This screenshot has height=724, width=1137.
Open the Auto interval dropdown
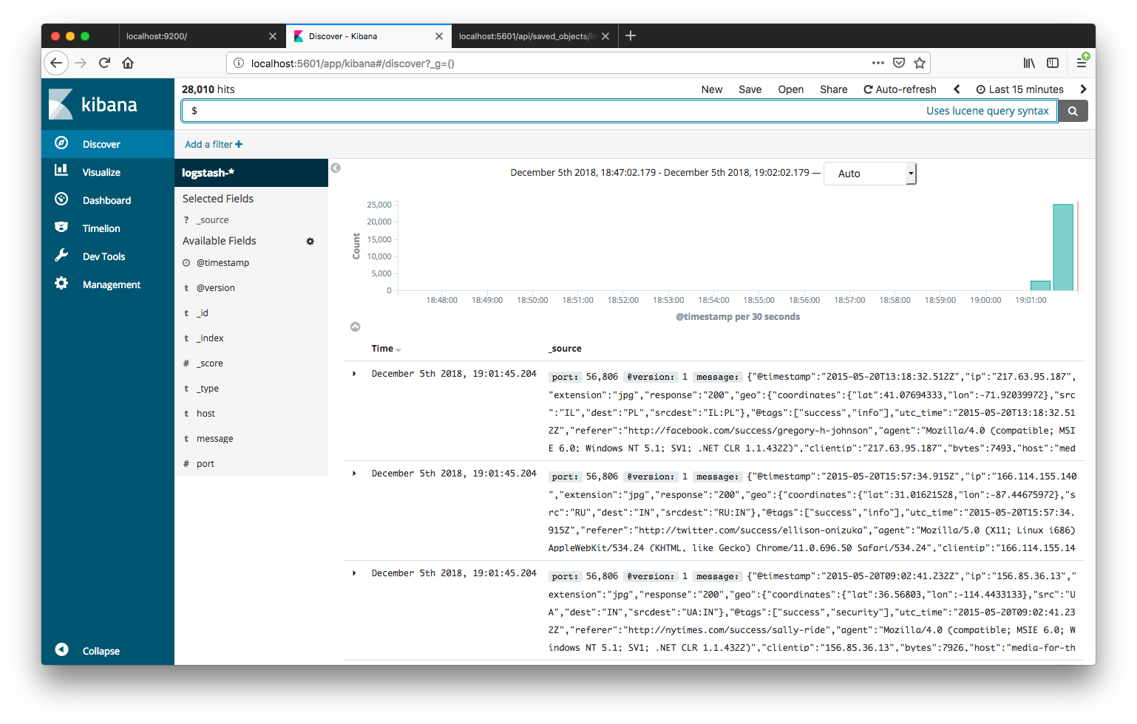(x=870, y=174)
